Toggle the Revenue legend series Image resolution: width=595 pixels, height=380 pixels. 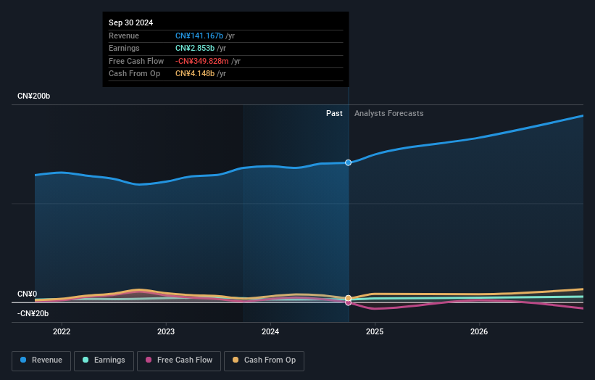[41, 360]
